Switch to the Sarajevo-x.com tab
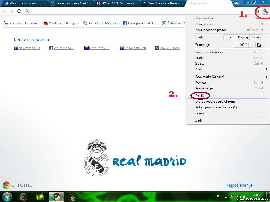The width and height of the screenshot is (270, 202). pyautogui.click(x=71, y=3)
